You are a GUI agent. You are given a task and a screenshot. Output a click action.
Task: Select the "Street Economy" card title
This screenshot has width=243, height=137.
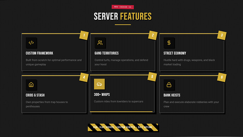pyautogui.click(x=175, y=53)
